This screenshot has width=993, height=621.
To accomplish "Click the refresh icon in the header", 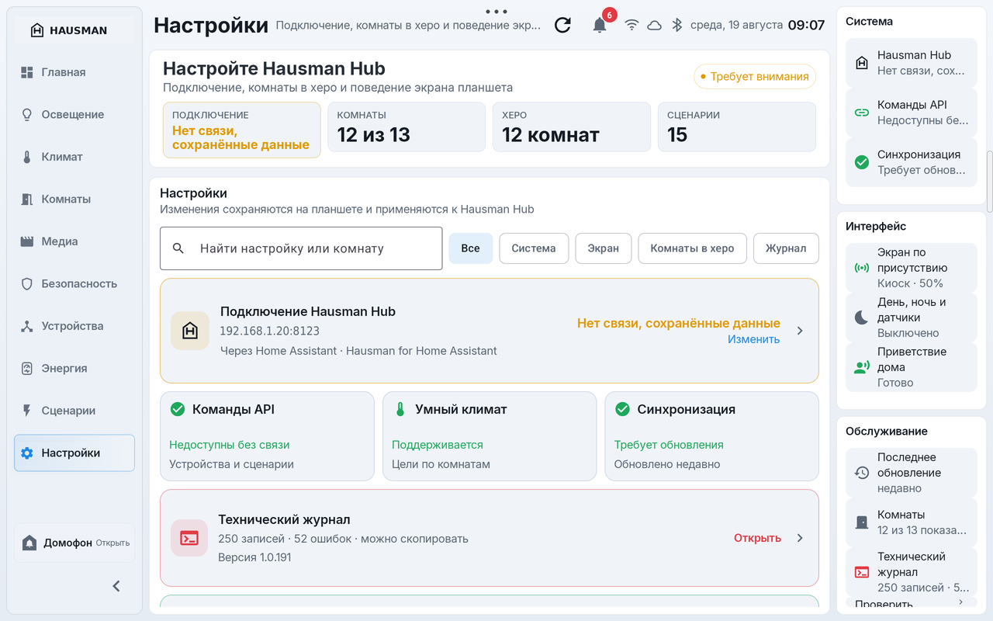I will pos(562,25).
